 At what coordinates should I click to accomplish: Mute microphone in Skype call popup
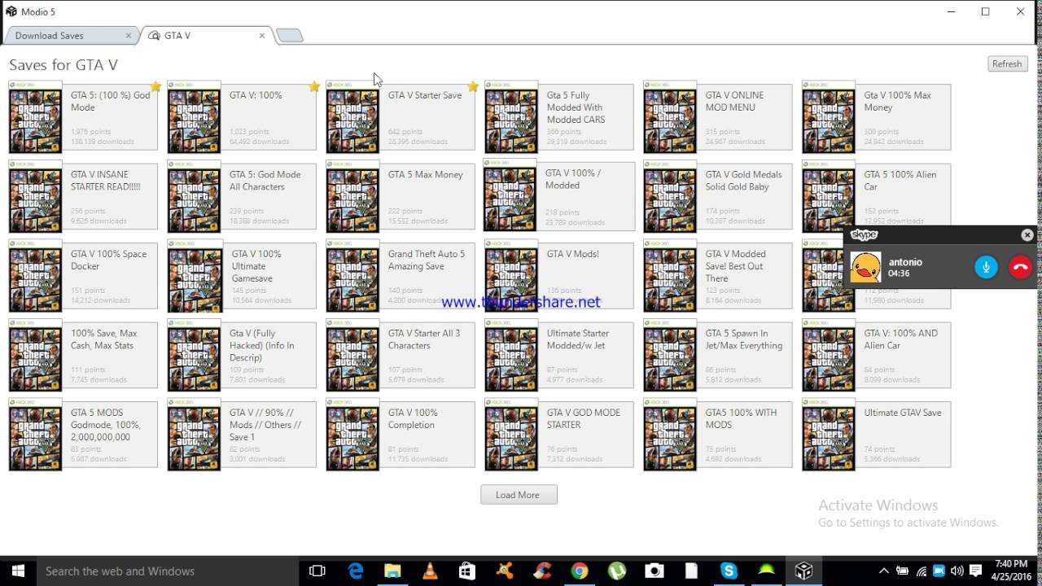pos(986,267)
